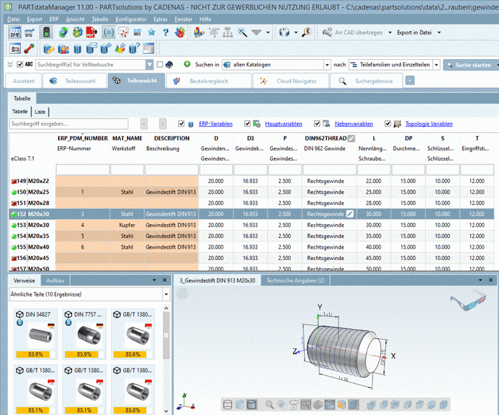Click the 'Suchbegriff eingeben...' table search field
This screenshot has width=499, height=415.
tap(69, 124)
